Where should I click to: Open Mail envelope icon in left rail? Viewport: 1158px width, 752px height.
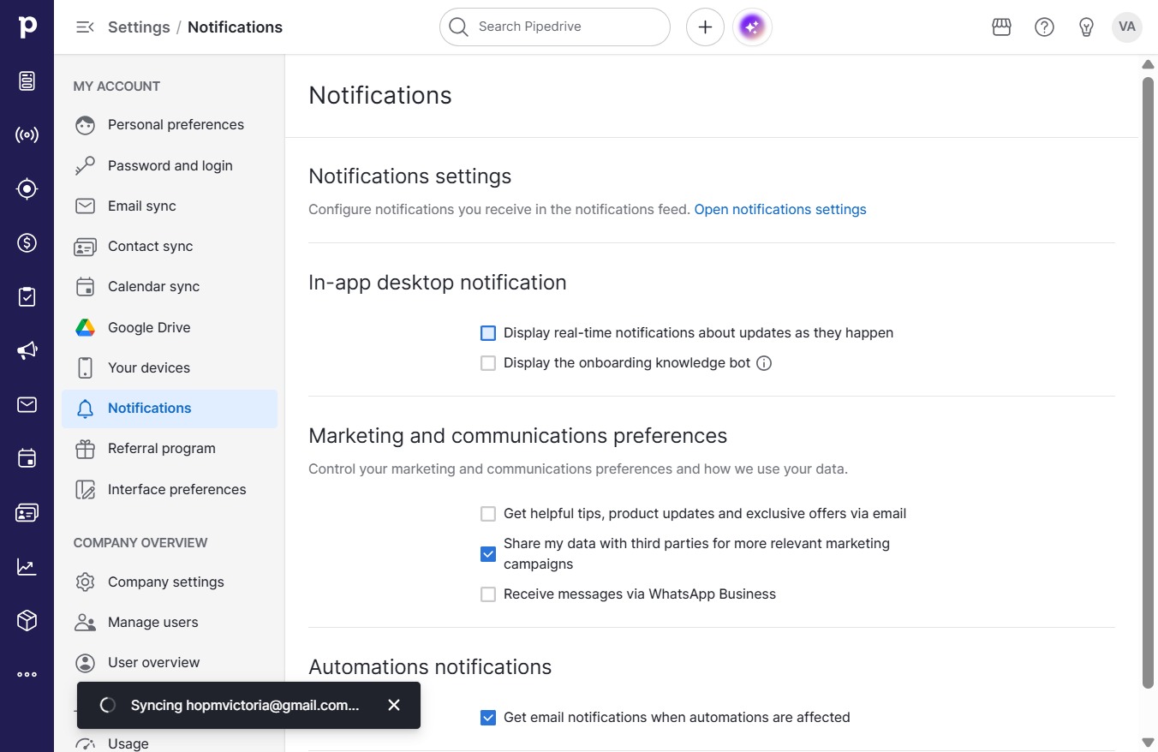(x=27, y=404)
